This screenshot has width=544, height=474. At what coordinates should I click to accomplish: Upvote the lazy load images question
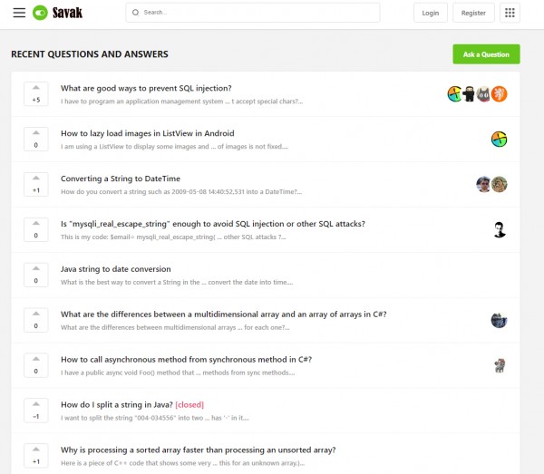(x=36, y=132)
